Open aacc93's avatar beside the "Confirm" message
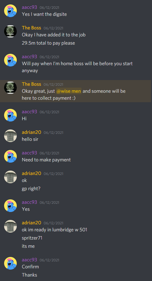Image resolution: width=152 pixels, height=281 pixels. 10,263
